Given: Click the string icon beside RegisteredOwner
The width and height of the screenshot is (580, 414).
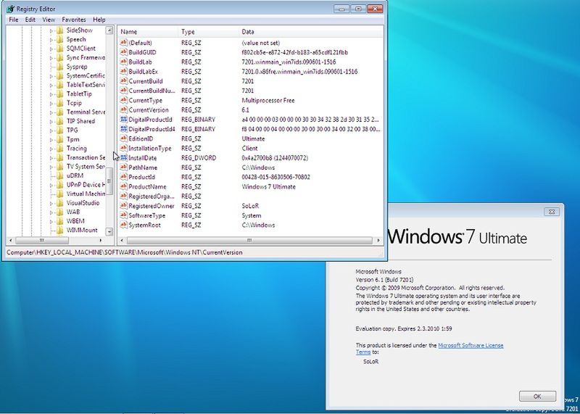Looking at the screenshot, I should 123,206.
